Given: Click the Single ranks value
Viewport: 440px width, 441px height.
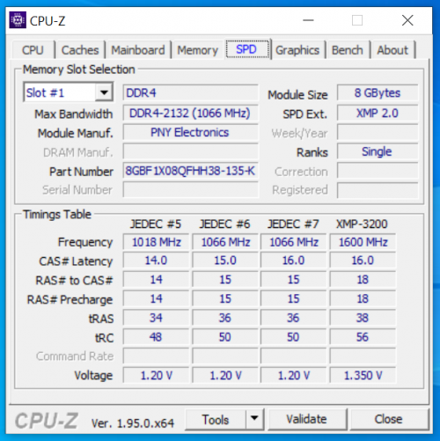Looking at the screenshot, I should click(x=378, y=151).
